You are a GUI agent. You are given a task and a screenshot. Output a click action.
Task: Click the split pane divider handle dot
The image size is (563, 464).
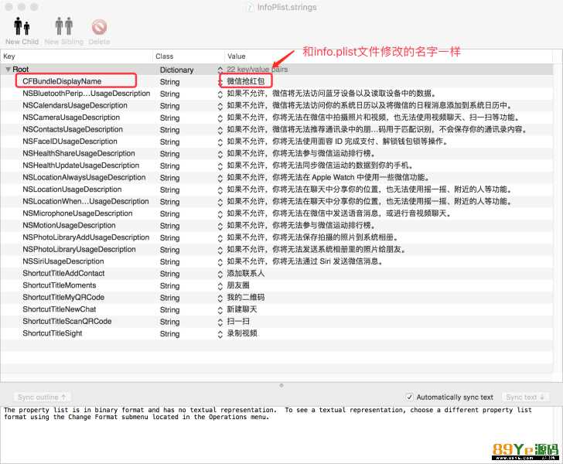pos(281,385)
